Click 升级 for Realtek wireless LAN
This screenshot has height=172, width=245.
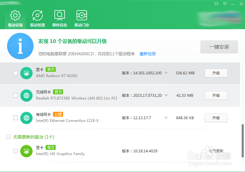216,95
